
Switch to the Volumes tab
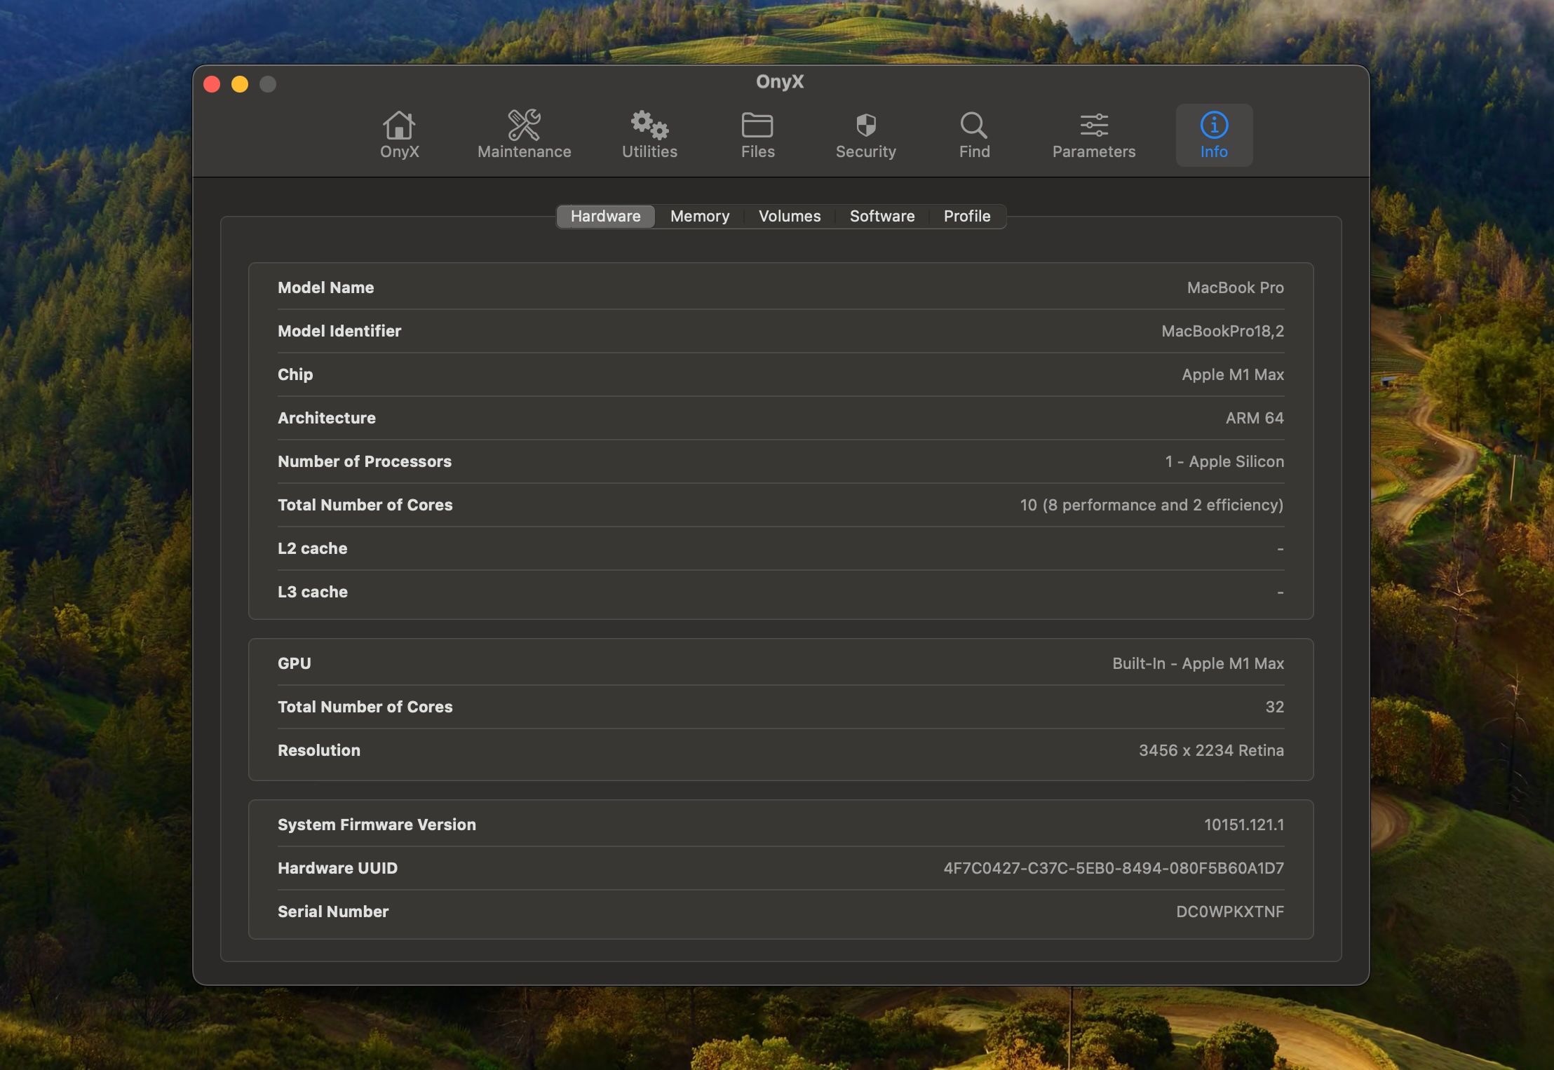coord(789,216)
